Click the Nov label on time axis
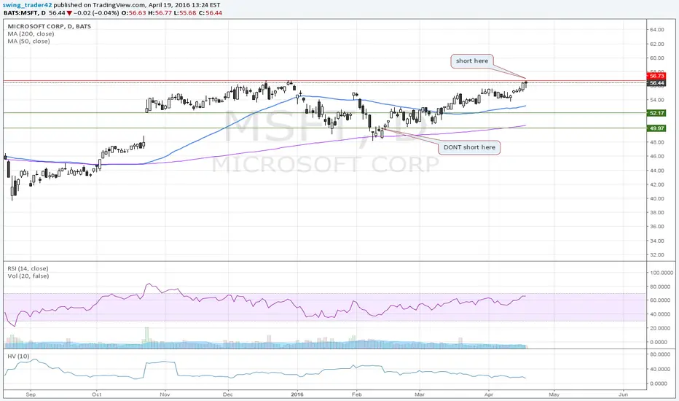 click(165, 394)
